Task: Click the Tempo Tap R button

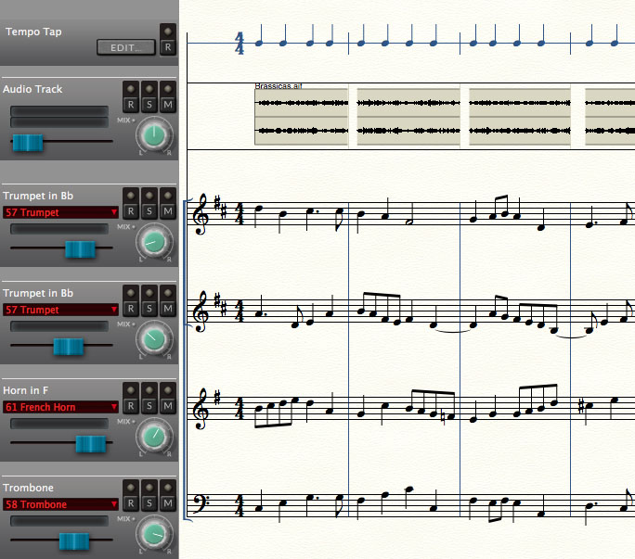Action: 167,46
